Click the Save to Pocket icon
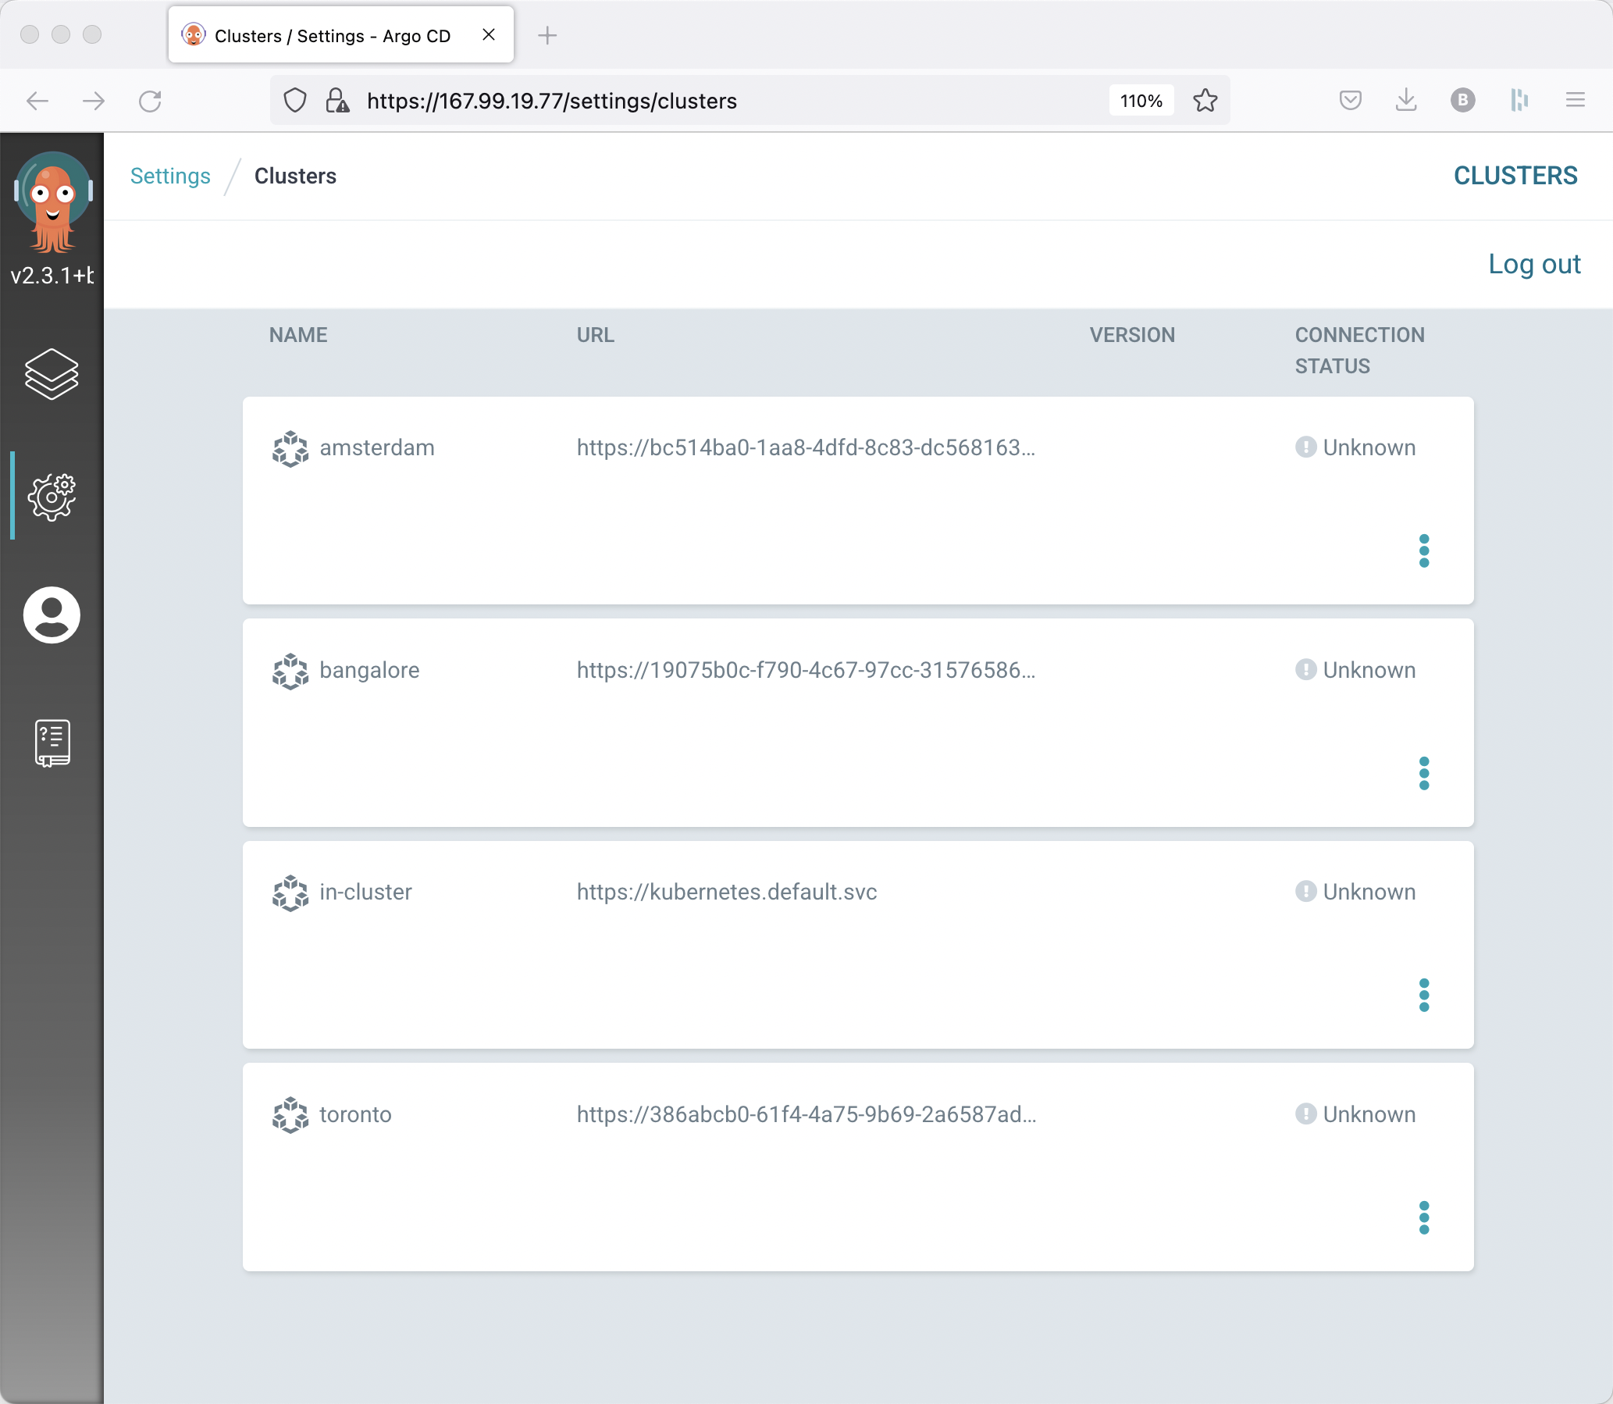The image size is (1613, 1404). pos(1350,100)
